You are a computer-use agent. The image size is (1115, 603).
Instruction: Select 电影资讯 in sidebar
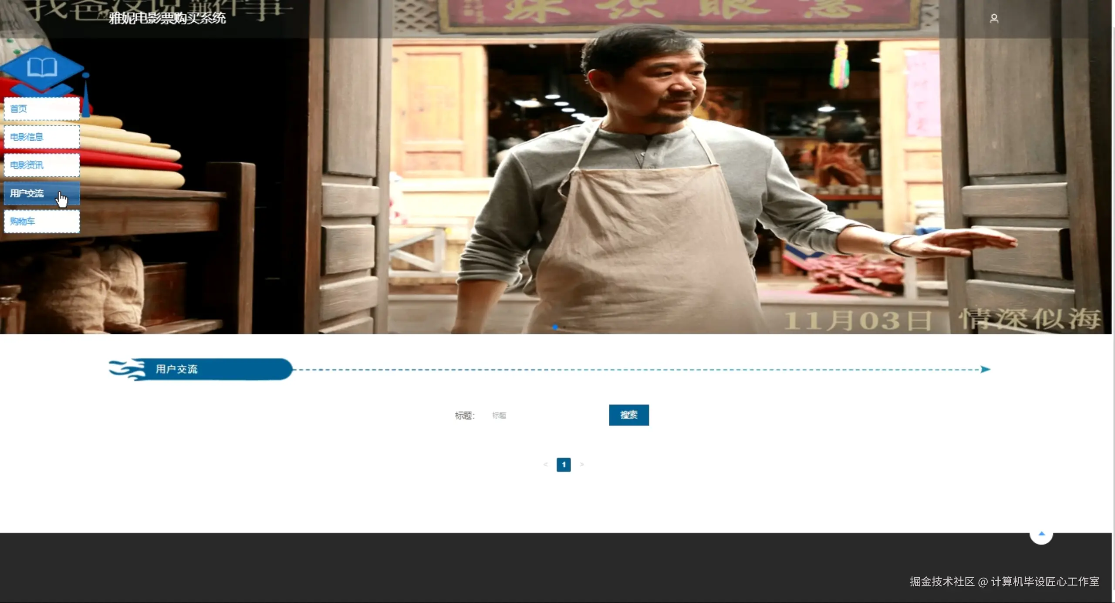click(41, 165)
